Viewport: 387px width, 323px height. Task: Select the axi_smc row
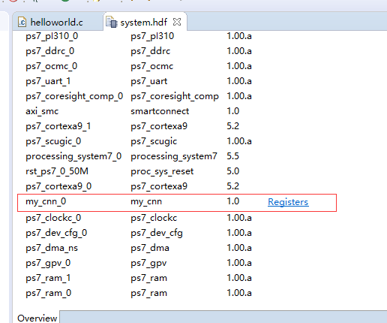tap(42, 111)
